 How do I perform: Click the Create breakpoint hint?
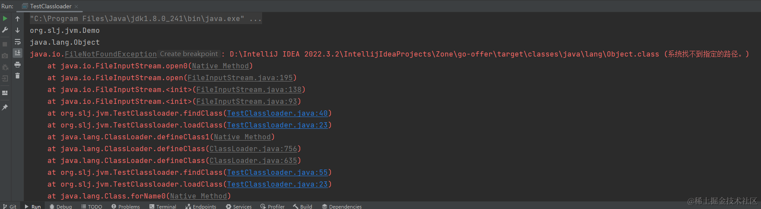coord(188,54)
